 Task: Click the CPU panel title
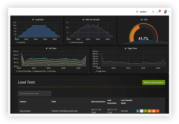[145, 19]
